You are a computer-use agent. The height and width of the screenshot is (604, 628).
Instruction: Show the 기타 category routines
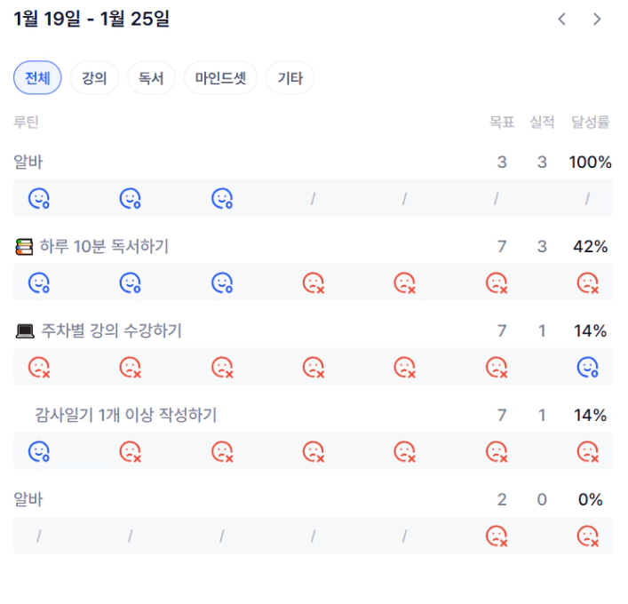tap(290, 78)
